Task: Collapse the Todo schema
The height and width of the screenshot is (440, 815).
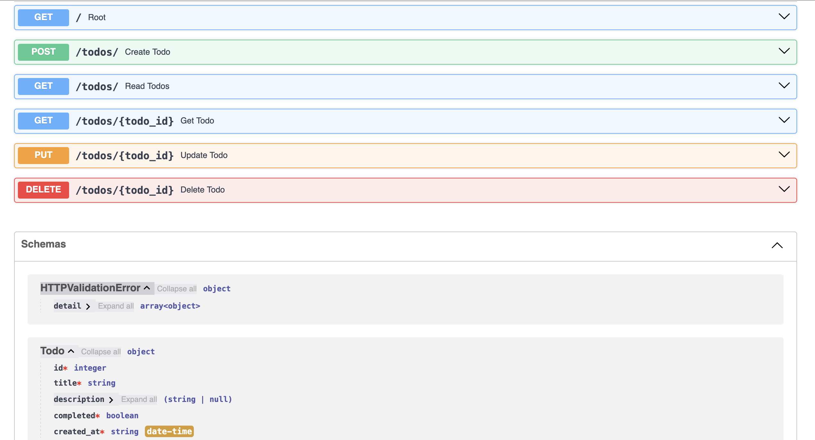Action: [x=72, y=351]
